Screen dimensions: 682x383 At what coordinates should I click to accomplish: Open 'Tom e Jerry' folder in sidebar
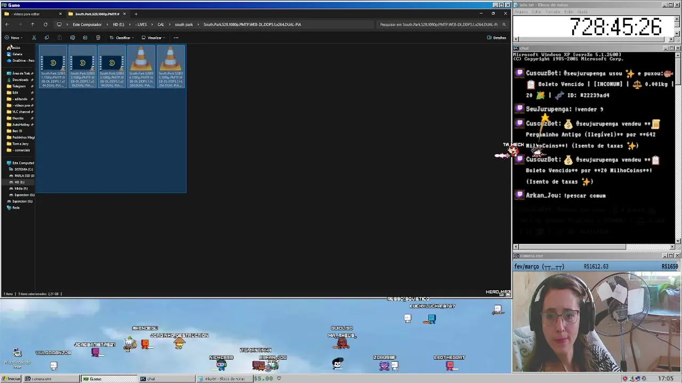[x=19, y=144]
